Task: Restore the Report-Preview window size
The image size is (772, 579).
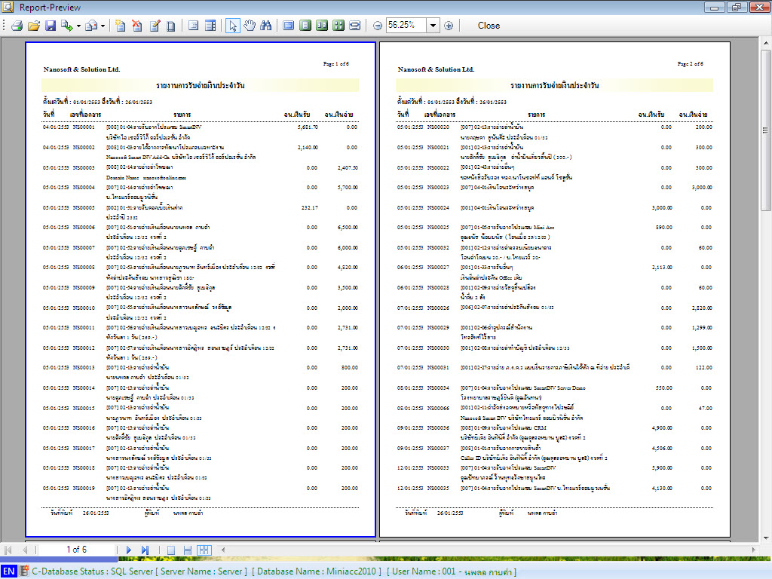Action: (x=737, y=8)
